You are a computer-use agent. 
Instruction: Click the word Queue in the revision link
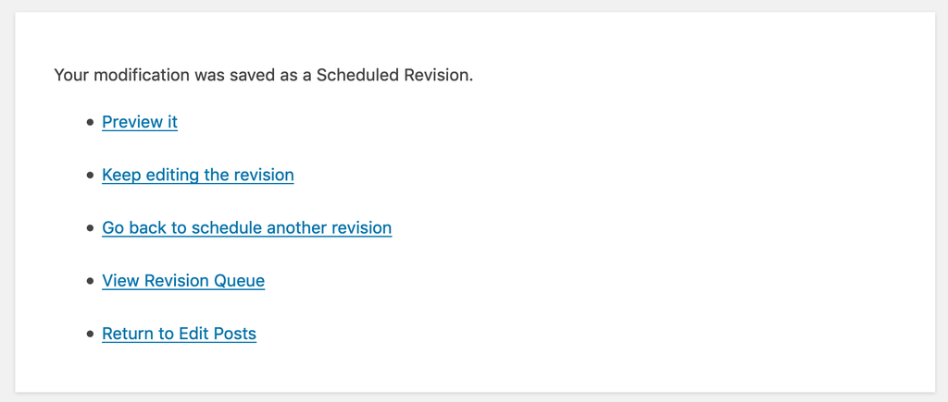(240, 281)
